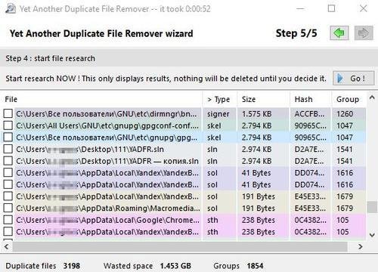The height and width of the screenshot is (272, 378).
Task: Click the Google\Chrome file path text
Action: pyautogui.click(x=107, y=220)
